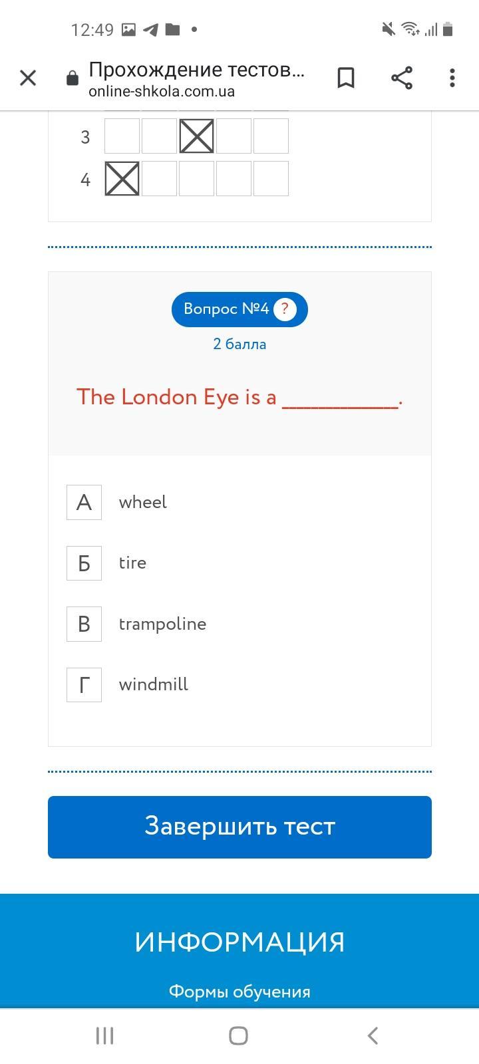Uncheck the crossed box in row 3
The height and width of the screenshot is (1064, 479).
tap(197, 136)
